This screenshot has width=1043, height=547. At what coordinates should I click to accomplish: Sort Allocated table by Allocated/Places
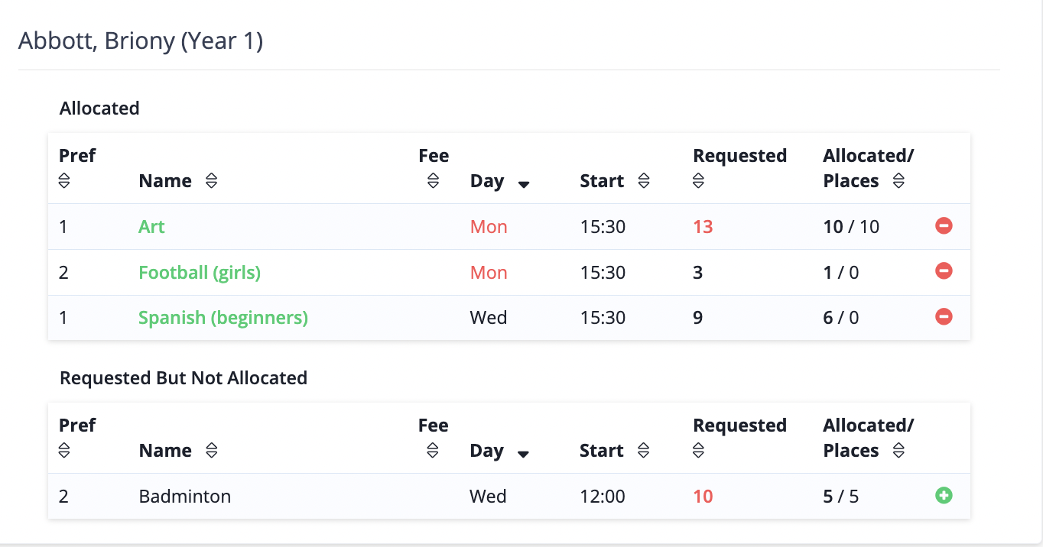point(898,181)
